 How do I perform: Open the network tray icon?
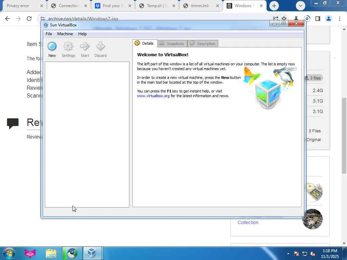point(305,254)
